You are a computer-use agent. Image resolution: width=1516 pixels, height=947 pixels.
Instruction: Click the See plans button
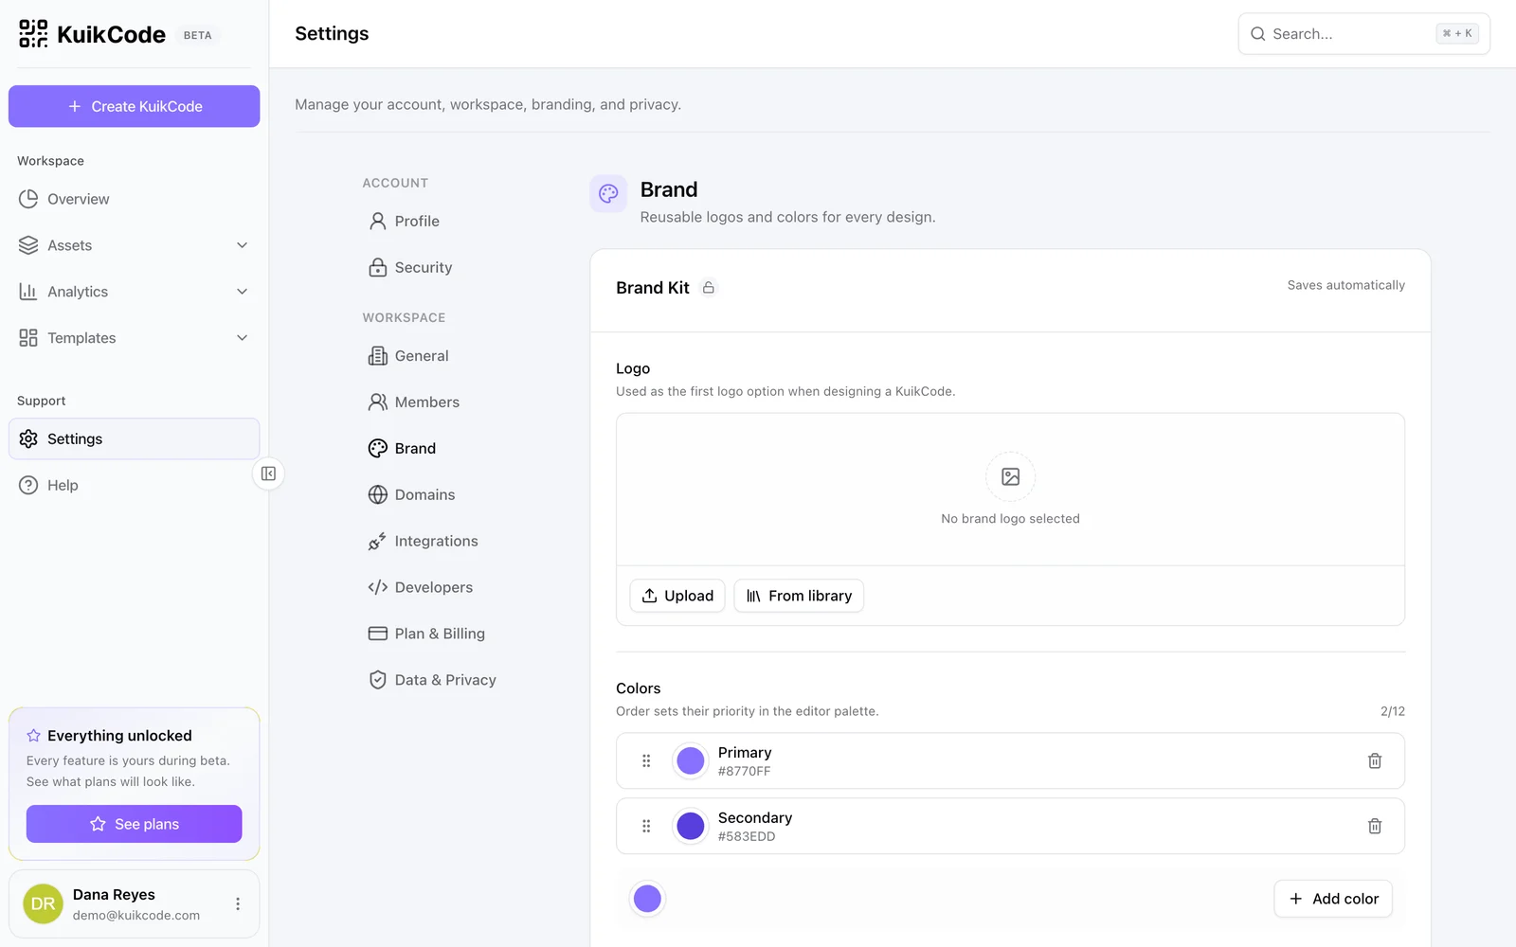(x=134, y=824)
